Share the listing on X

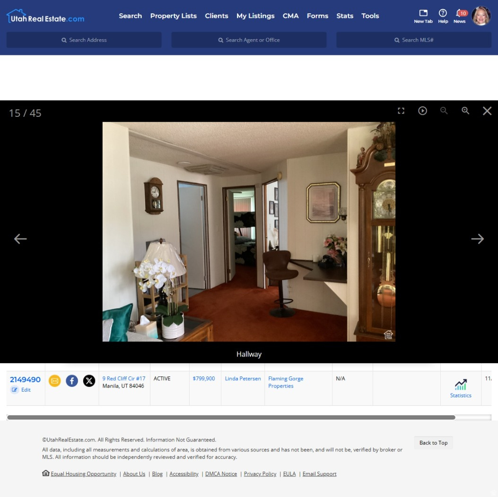pyautogui.click(x=89, y=381)
